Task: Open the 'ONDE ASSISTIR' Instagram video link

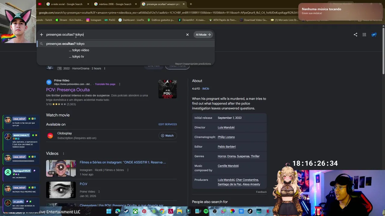Action: click(x=123, y=162)
